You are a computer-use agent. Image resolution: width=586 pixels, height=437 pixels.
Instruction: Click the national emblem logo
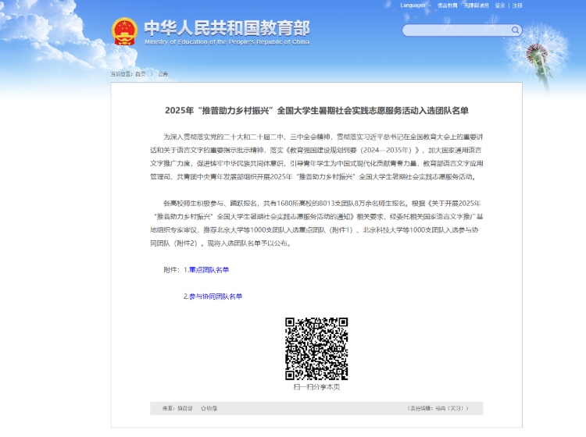click(x=124, y=32)
